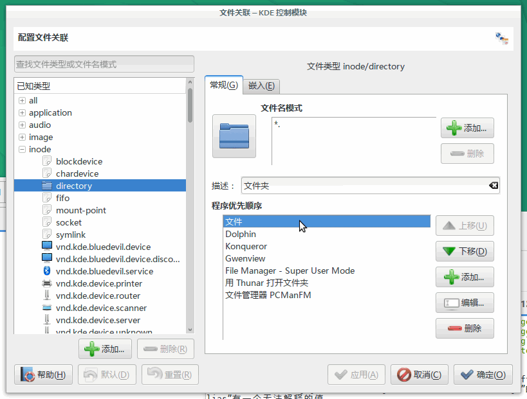Screen dimensions: 527x399
Task: Click the 已知类型 column header
Action: pyautogui.click(x=100, y=86)
